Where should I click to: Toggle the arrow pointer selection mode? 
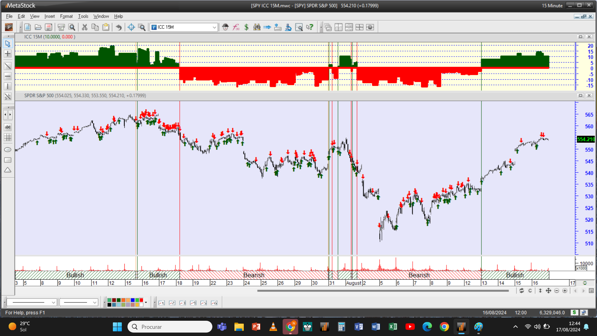click(8, 44)
